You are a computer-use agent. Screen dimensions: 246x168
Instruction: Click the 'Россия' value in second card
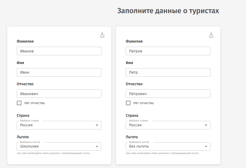(x=135, y=125)
